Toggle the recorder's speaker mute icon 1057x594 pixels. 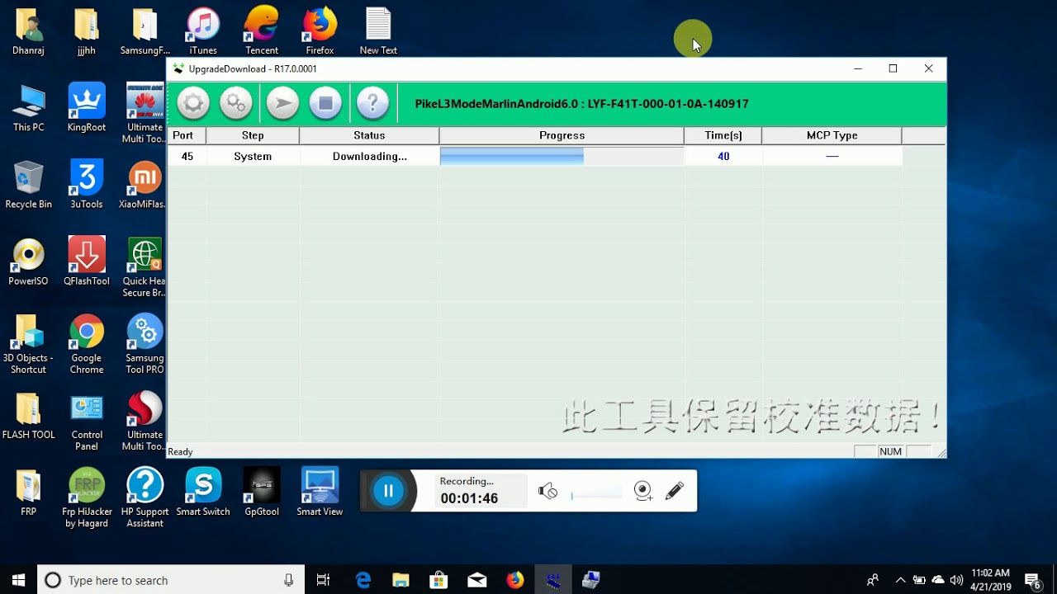coord(547,492)
